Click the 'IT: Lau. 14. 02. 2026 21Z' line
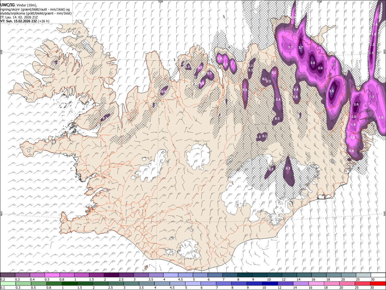This screenshot has height=290, width=386. click(x=19, y=17)
